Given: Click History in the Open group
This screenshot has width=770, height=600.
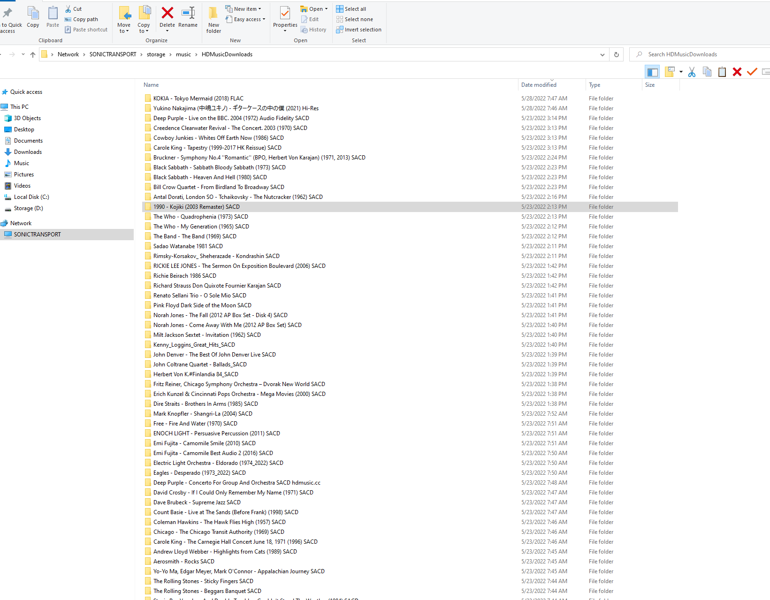Looking at the screenshot, I should click(x=314, y=30).
